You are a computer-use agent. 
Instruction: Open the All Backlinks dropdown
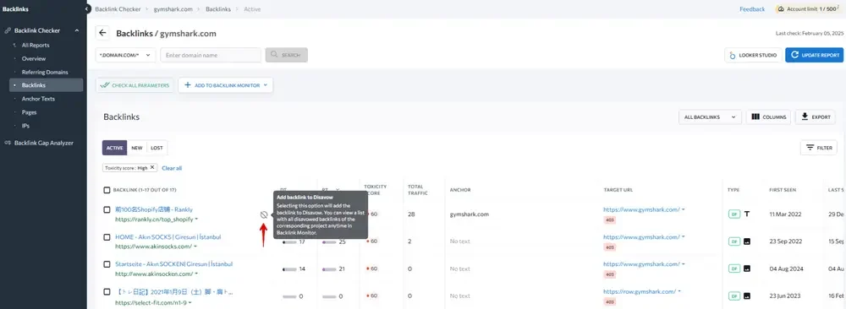(x=710, y=117)
